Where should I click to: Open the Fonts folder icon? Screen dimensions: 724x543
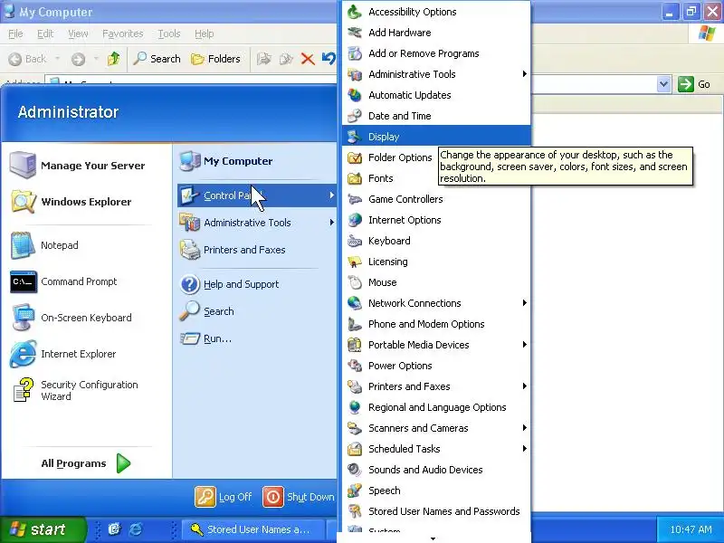(354, 178)
